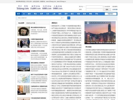Show slide 5 in the image carousel
The image size is (133, 100).
point(95,23)
